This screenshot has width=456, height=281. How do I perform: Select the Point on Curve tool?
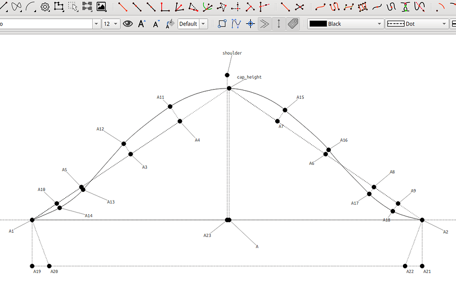(377, 7)
